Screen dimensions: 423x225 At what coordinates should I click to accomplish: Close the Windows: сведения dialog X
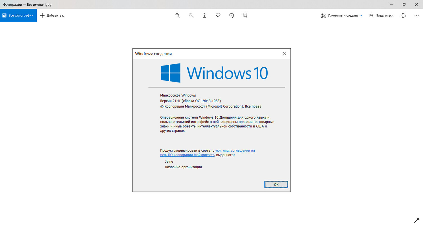click(285, 54)
